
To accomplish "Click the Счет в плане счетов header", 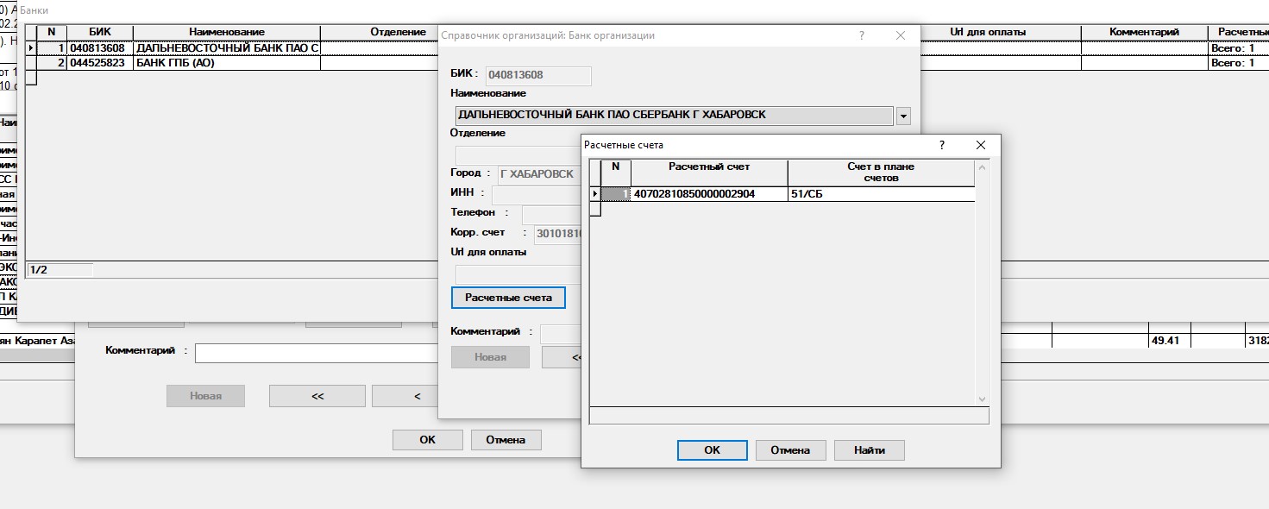I will pos(880,172).
